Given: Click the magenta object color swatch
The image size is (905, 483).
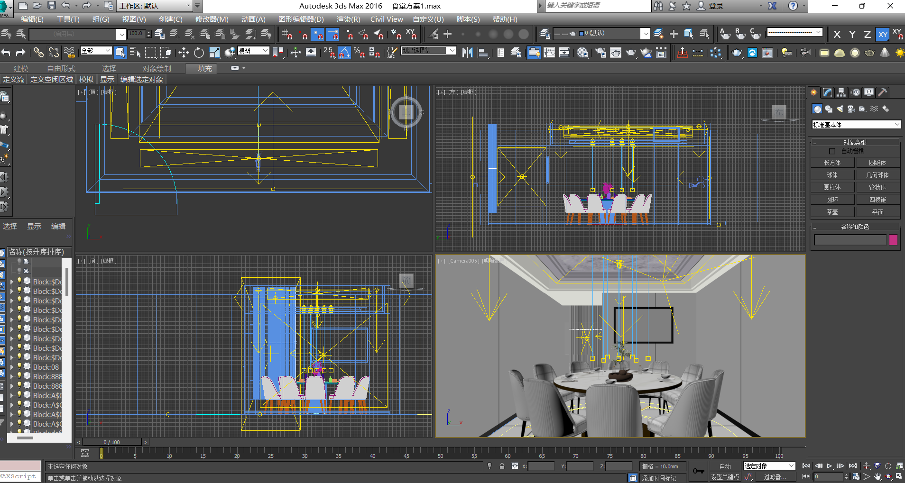Looking at the screenshot, I should click(x=893, y=240).
